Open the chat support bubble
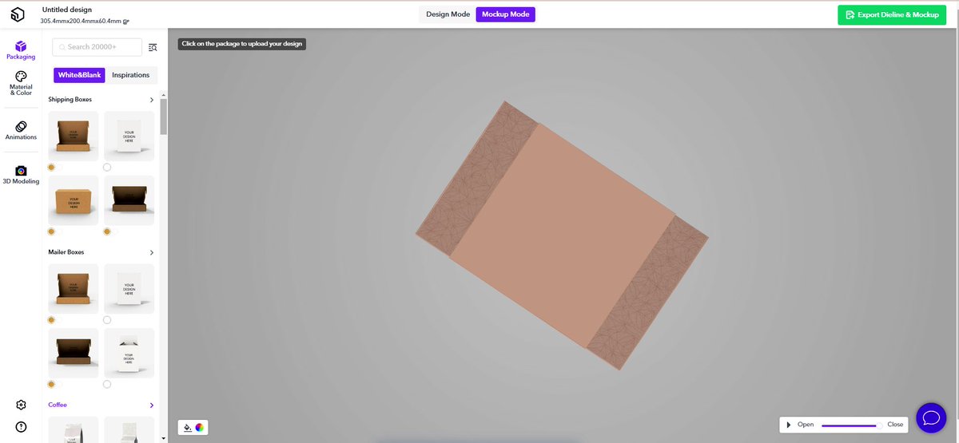 931,417
